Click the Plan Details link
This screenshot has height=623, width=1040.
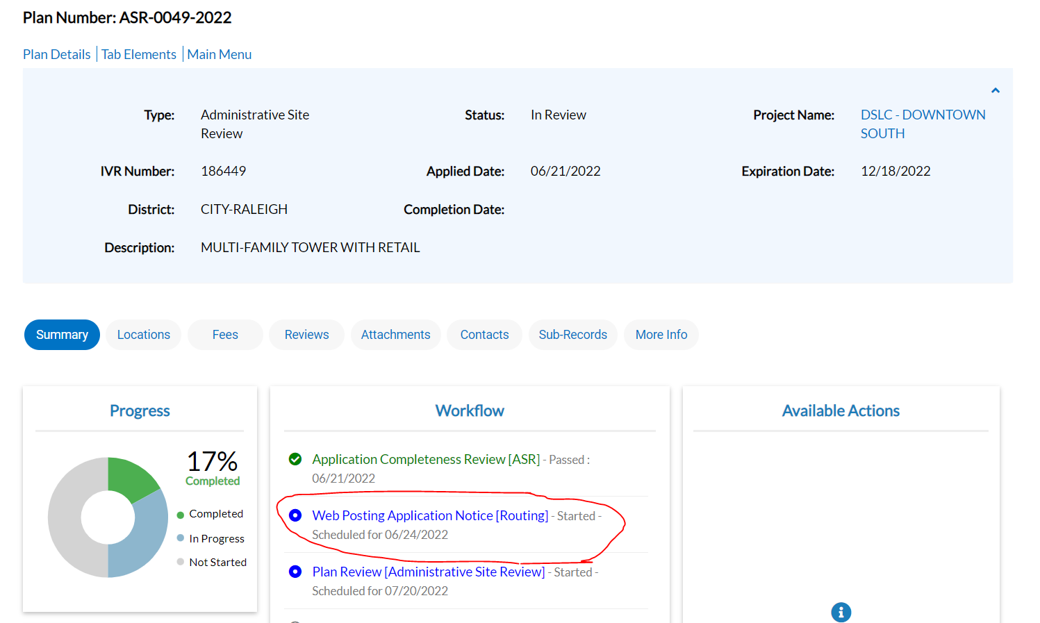pos(57,54)
